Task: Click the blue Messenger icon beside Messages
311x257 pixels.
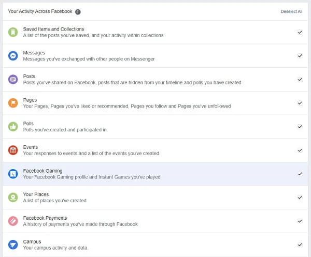Action: (x=13, y=56)
